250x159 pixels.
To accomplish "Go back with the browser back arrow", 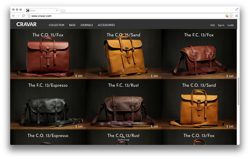I will (14, 16).
